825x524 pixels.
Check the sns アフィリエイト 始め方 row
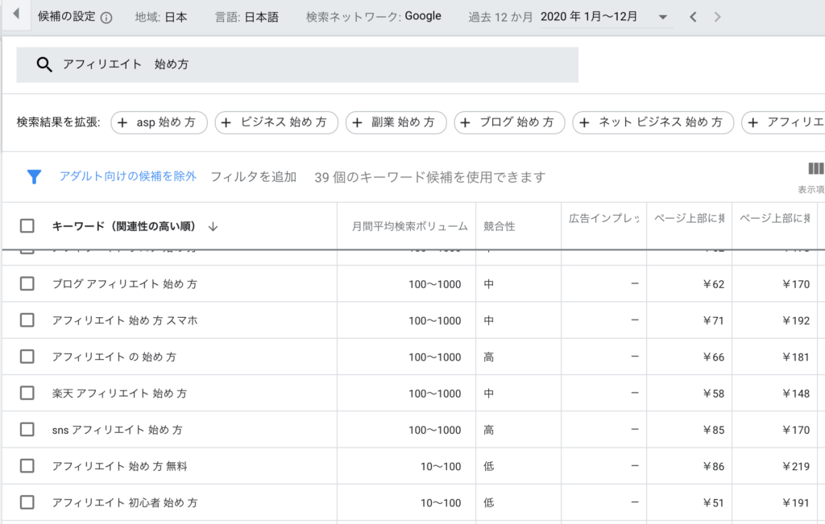pos(27,429)
